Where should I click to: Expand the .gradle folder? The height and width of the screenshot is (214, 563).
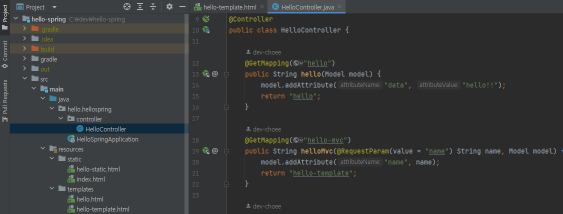coord(24,29)
